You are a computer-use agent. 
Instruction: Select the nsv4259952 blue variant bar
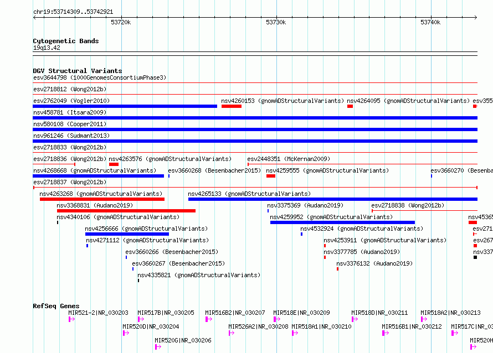pos(342,222)
